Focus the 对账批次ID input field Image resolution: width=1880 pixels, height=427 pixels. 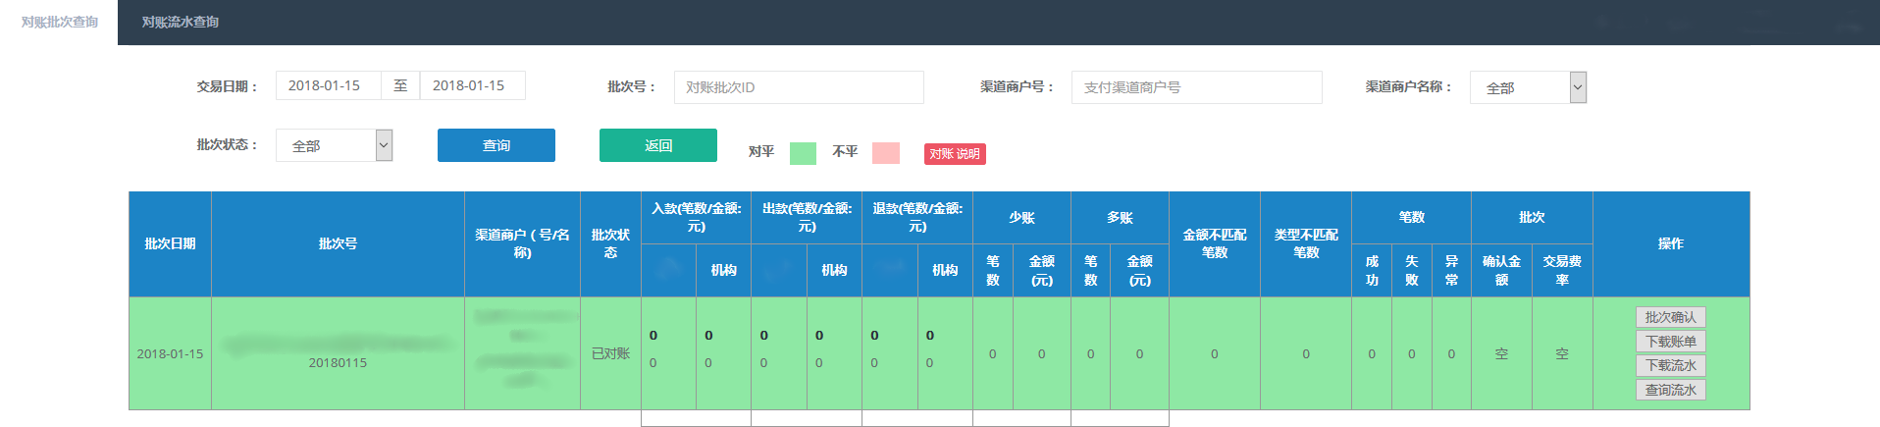[x=799, y=87]
